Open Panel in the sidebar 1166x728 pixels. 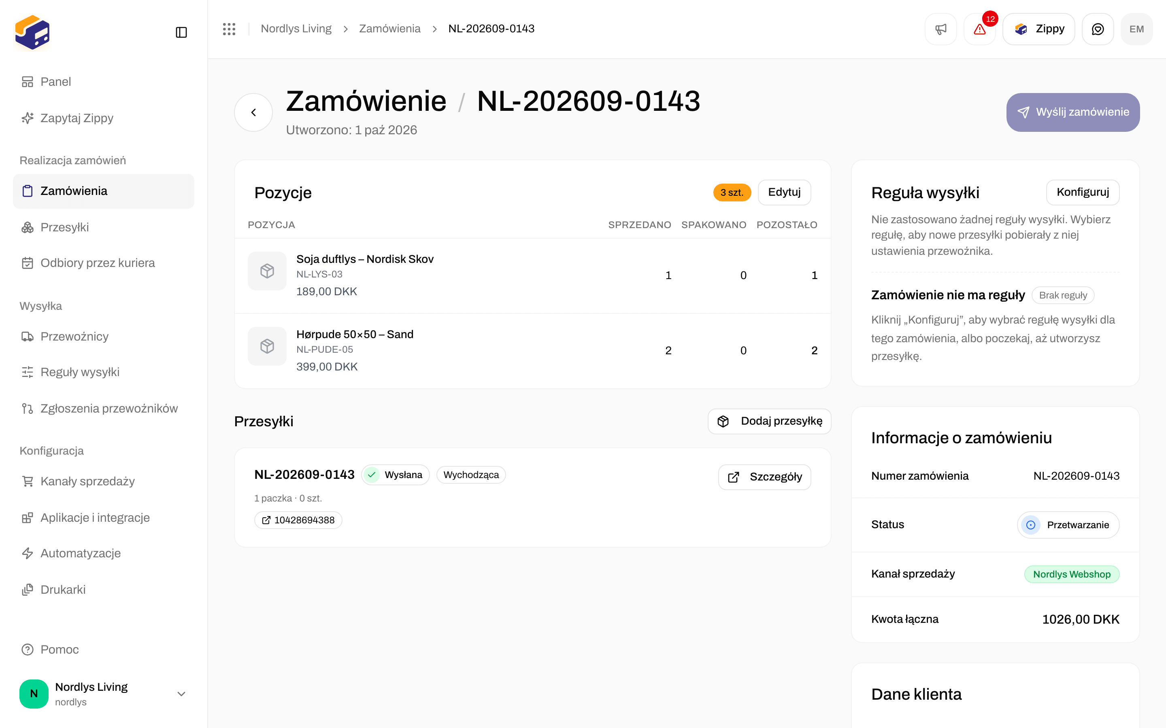(104, 81)
